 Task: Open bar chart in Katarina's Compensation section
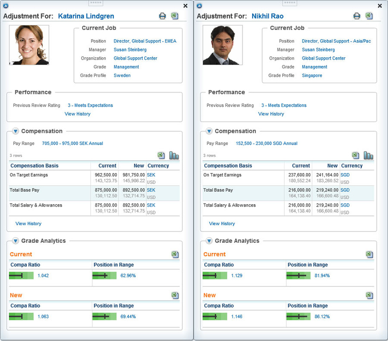[174, 155]
